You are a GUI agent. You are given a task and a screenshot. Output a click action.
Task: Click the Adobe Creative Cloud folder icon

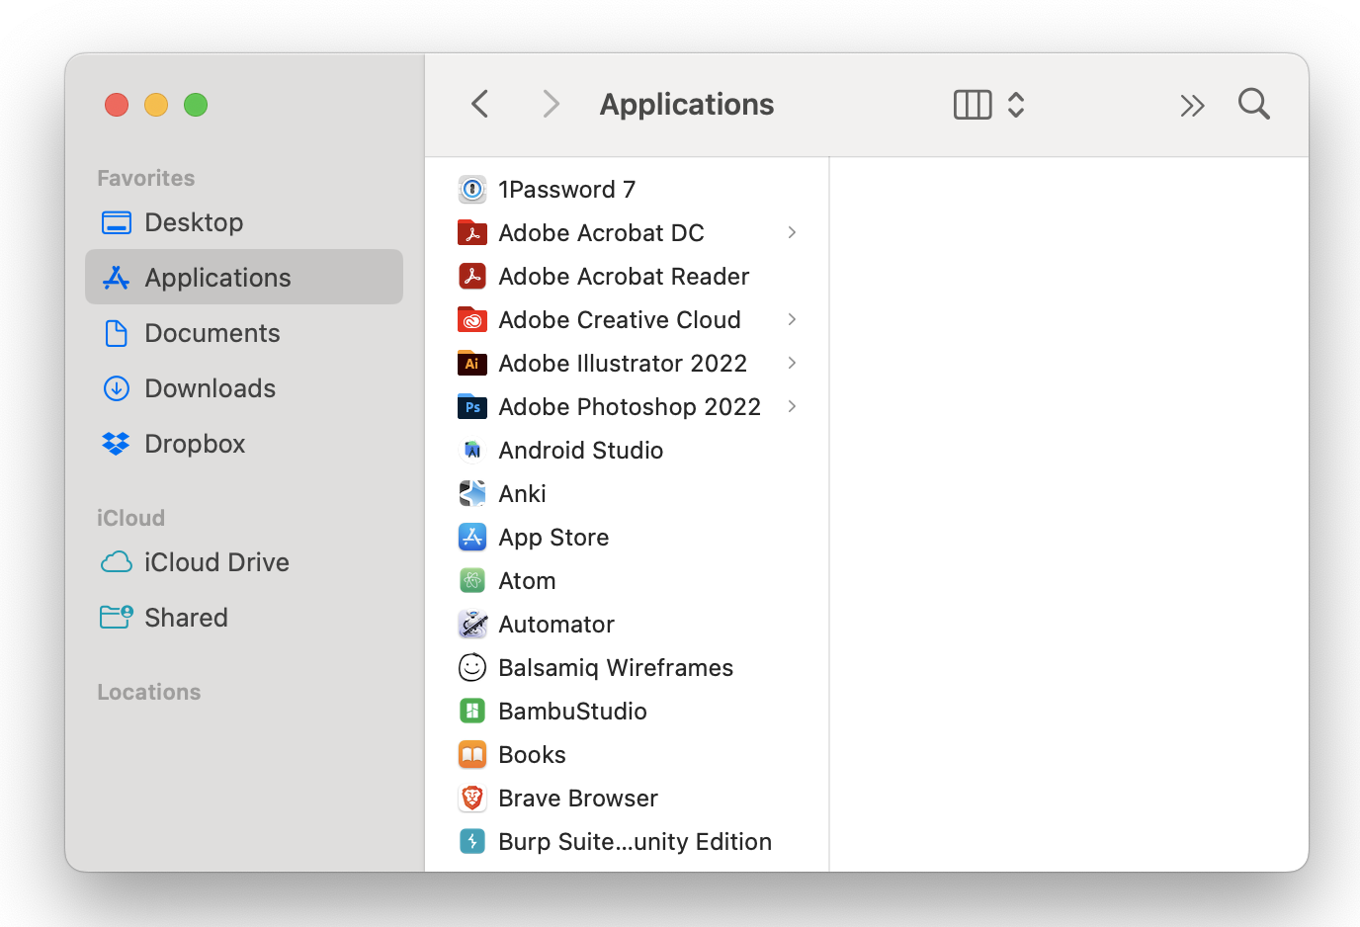[x=472, y=319]
